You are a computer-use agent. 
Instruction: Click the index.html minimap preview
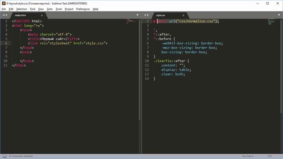[x=131, y=21]
